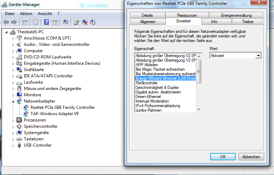The image size is (274, 175).
Task: Expand the Computer category arrow
Action: [x=13, y=51]
